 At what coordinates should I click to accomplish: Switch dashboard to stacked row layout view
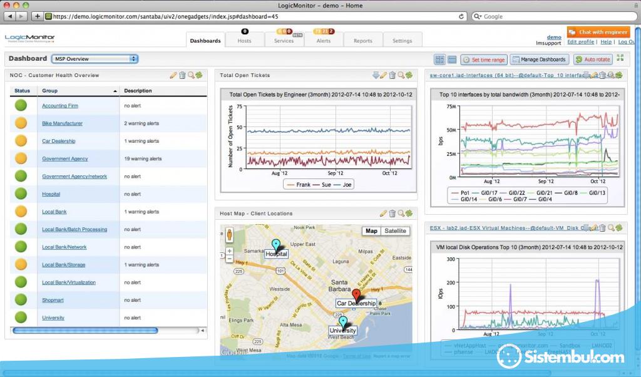point(452,59)
